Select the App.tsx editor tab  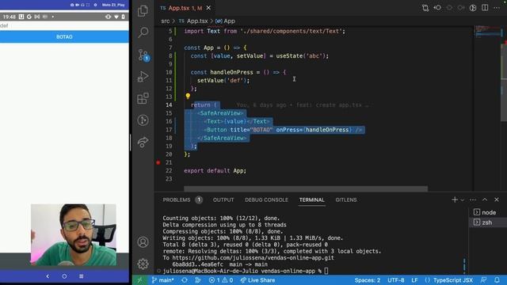pos(185,8)
